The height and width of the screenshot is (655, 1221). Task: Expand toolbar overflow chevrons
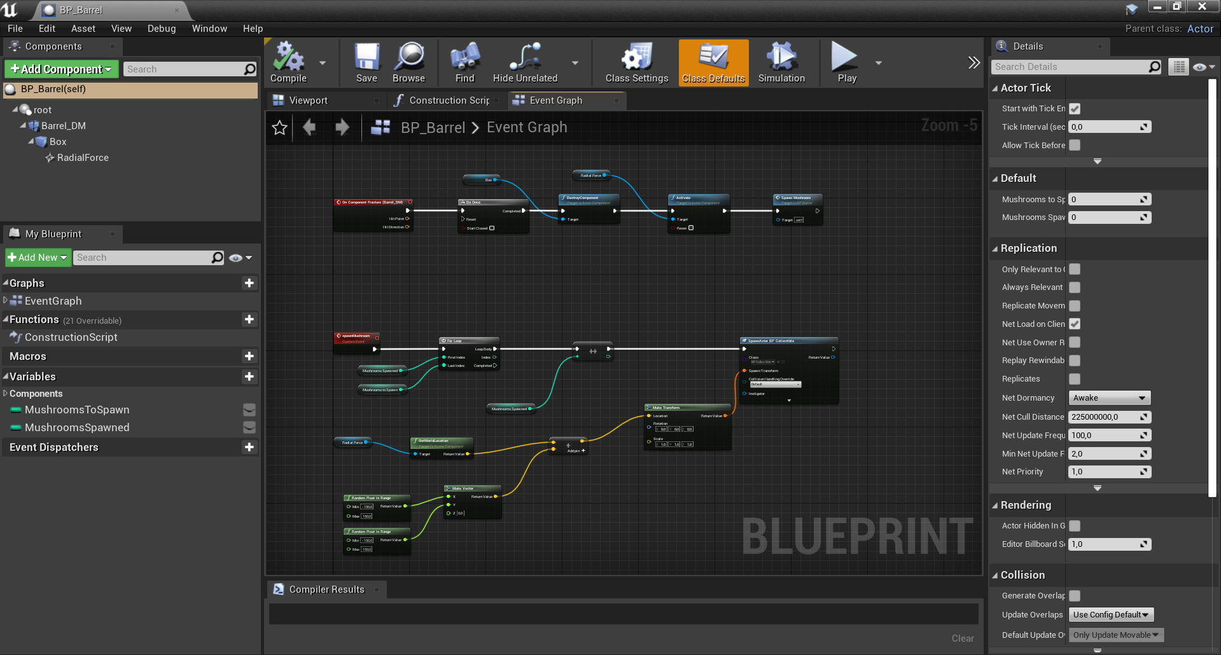tap(973, 62)
